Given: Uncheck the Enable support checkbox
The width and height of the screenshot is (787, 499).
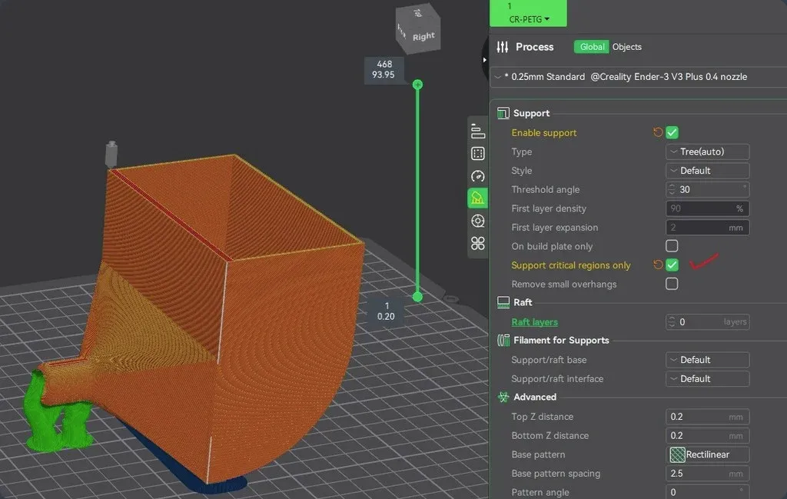Looking at the screenshot, I should 672,132.
